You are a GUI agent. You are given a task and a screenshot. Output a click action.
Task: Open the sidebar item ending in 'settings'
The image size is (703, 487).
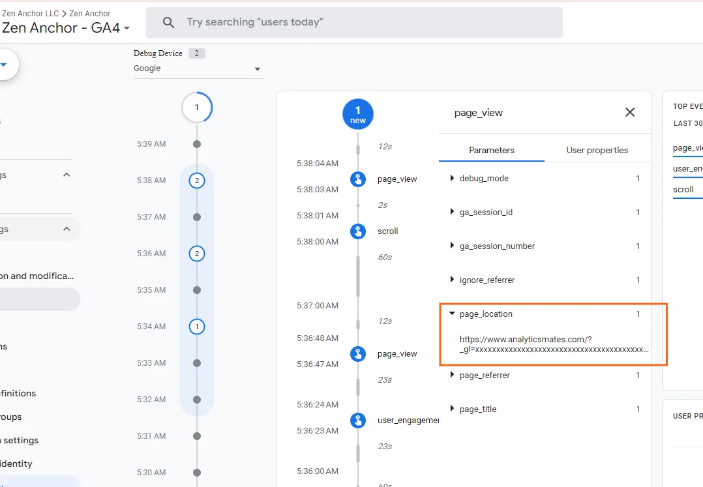[20, 441]
